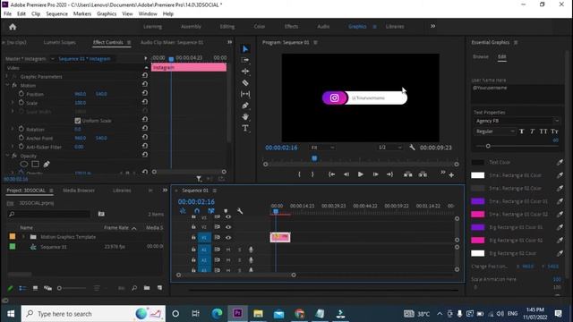The image size is (573, 322).
Task: Create ellipse mask under Opacity
Action: [24, 165]
